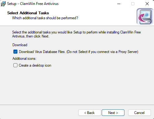Click the setup installer icon in title bar

[3, 4]
